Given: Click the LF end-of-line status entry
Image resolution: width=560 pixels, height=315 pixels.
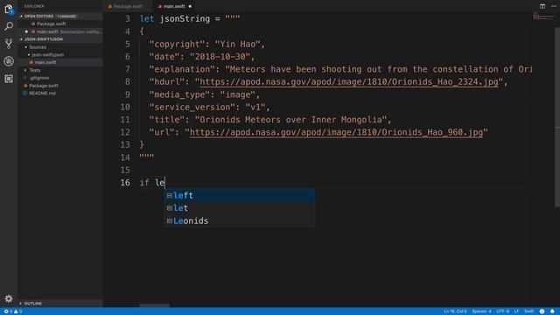Looking at the screenshot, I should 516,311.
